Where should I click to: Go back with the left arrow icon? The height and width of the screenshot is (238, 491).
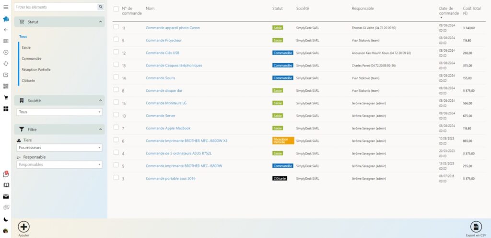[x=6, y=30]
